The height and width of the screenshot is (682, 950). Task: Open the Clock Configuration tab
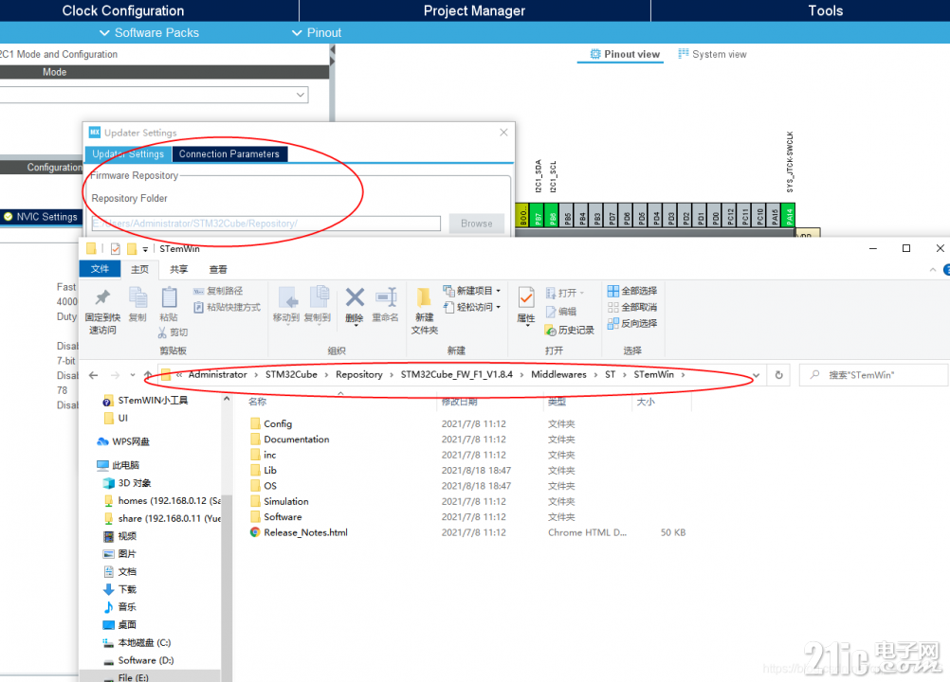123,10
